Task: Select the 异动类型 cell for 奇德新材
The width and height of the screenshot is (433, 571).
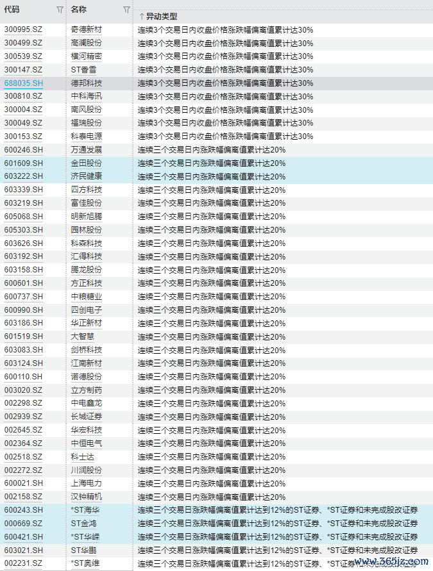Action: [225, 30]
